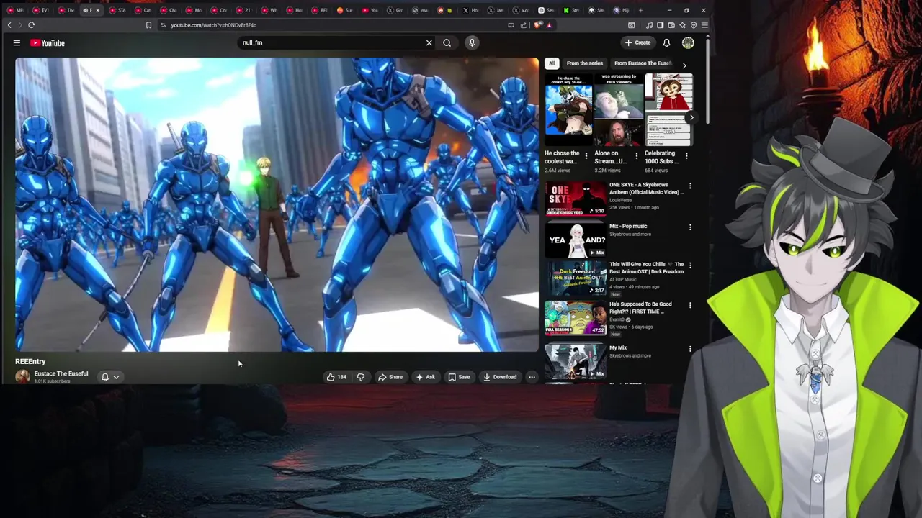Click the Brave Shields lion icon
The image size is (922, 518).
(x=538, y=25)
